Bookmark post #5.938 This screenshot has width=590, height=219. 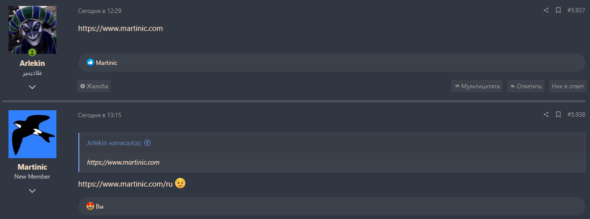pyautogui.click(x=559, y=115)
